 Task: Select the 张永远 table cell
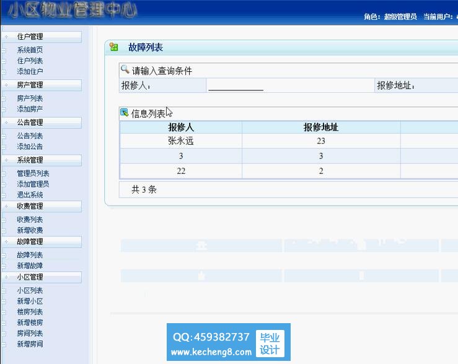point(181,141)
